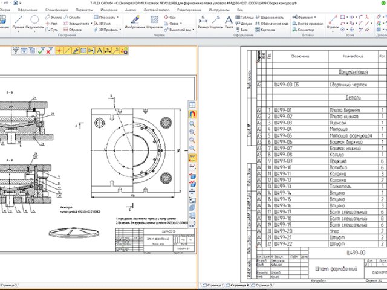Select the База (datum) tool
387x290 pixels.
[242, 30]
